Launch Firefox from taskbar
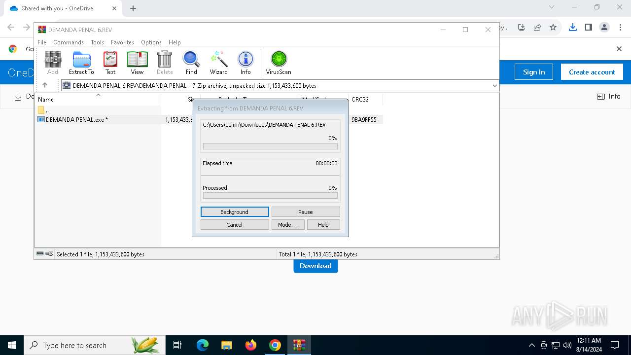 click(251, 345)
